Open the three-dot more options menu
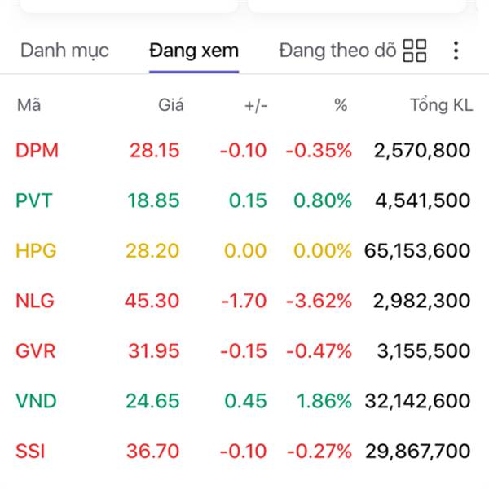 (x=456, y=51)
